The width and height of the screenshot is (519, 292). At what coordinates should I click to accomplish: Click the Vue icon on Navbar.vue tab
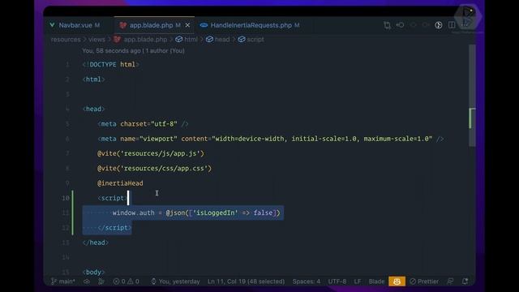(x=52, y=25)
